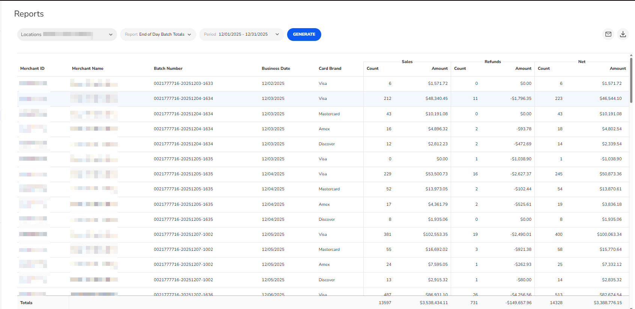Select the 12/03/2025 Mastercard row
635x309 pixels.
coord(329,114)
